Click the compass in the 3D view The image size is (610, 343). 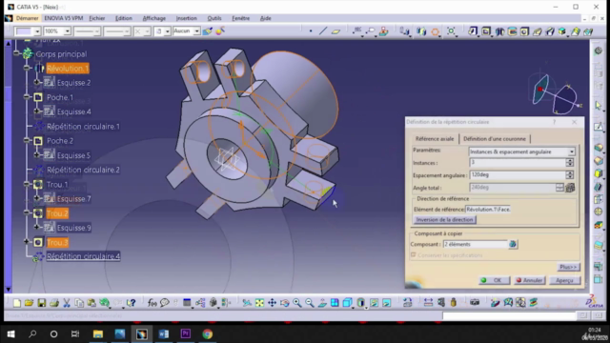[x=556, y=93]
